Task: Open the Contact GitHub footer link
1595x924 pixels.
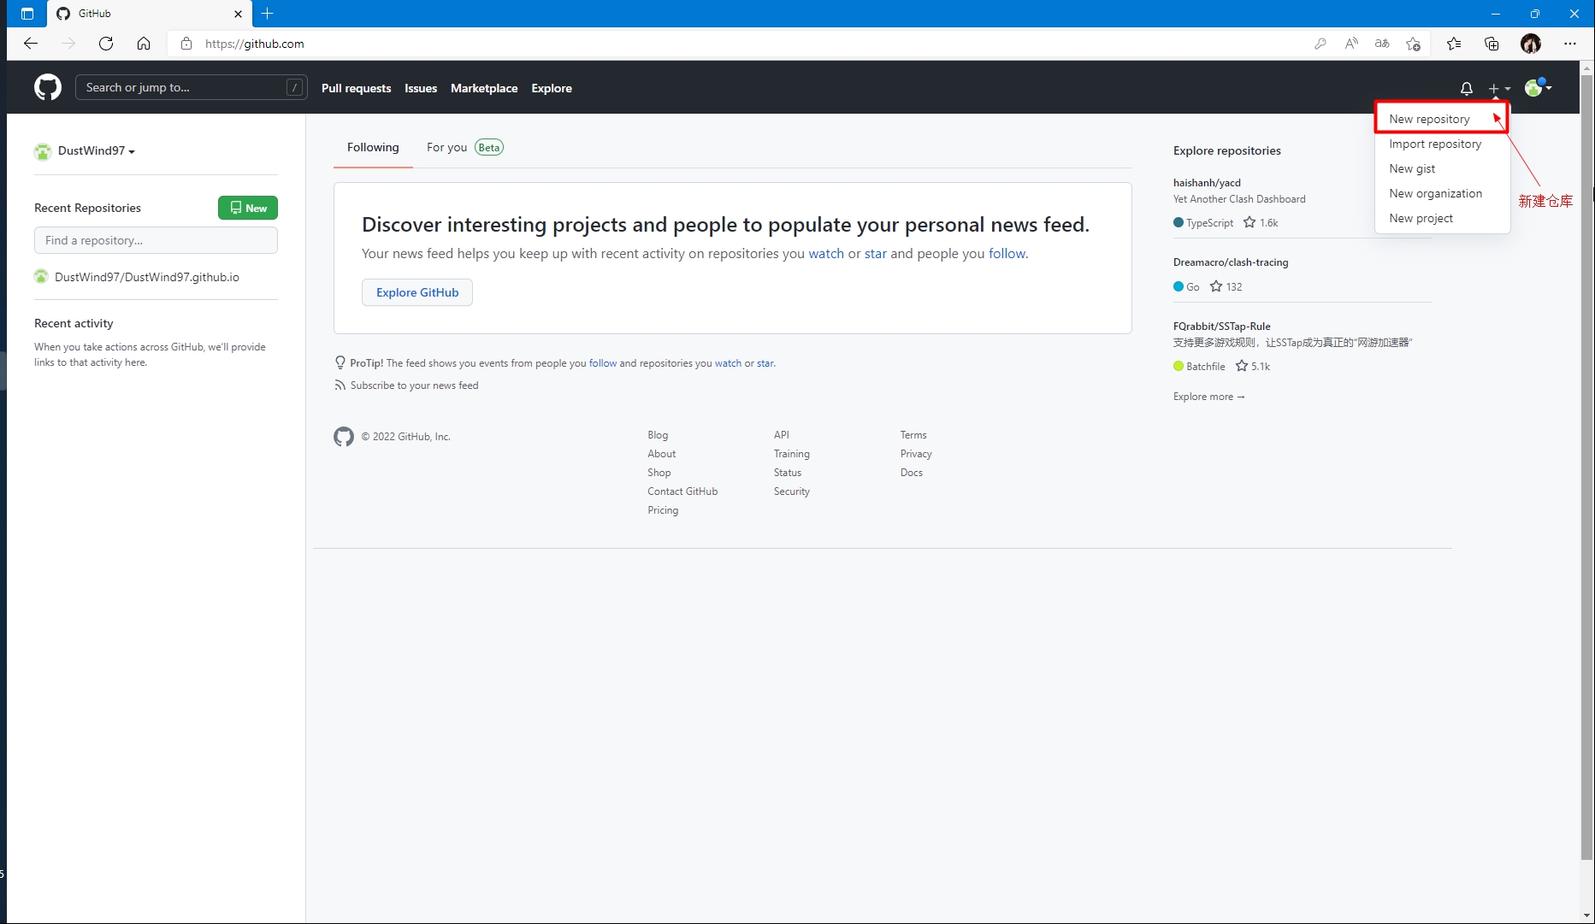Action: pyautogui.click(x=682, y=491)
